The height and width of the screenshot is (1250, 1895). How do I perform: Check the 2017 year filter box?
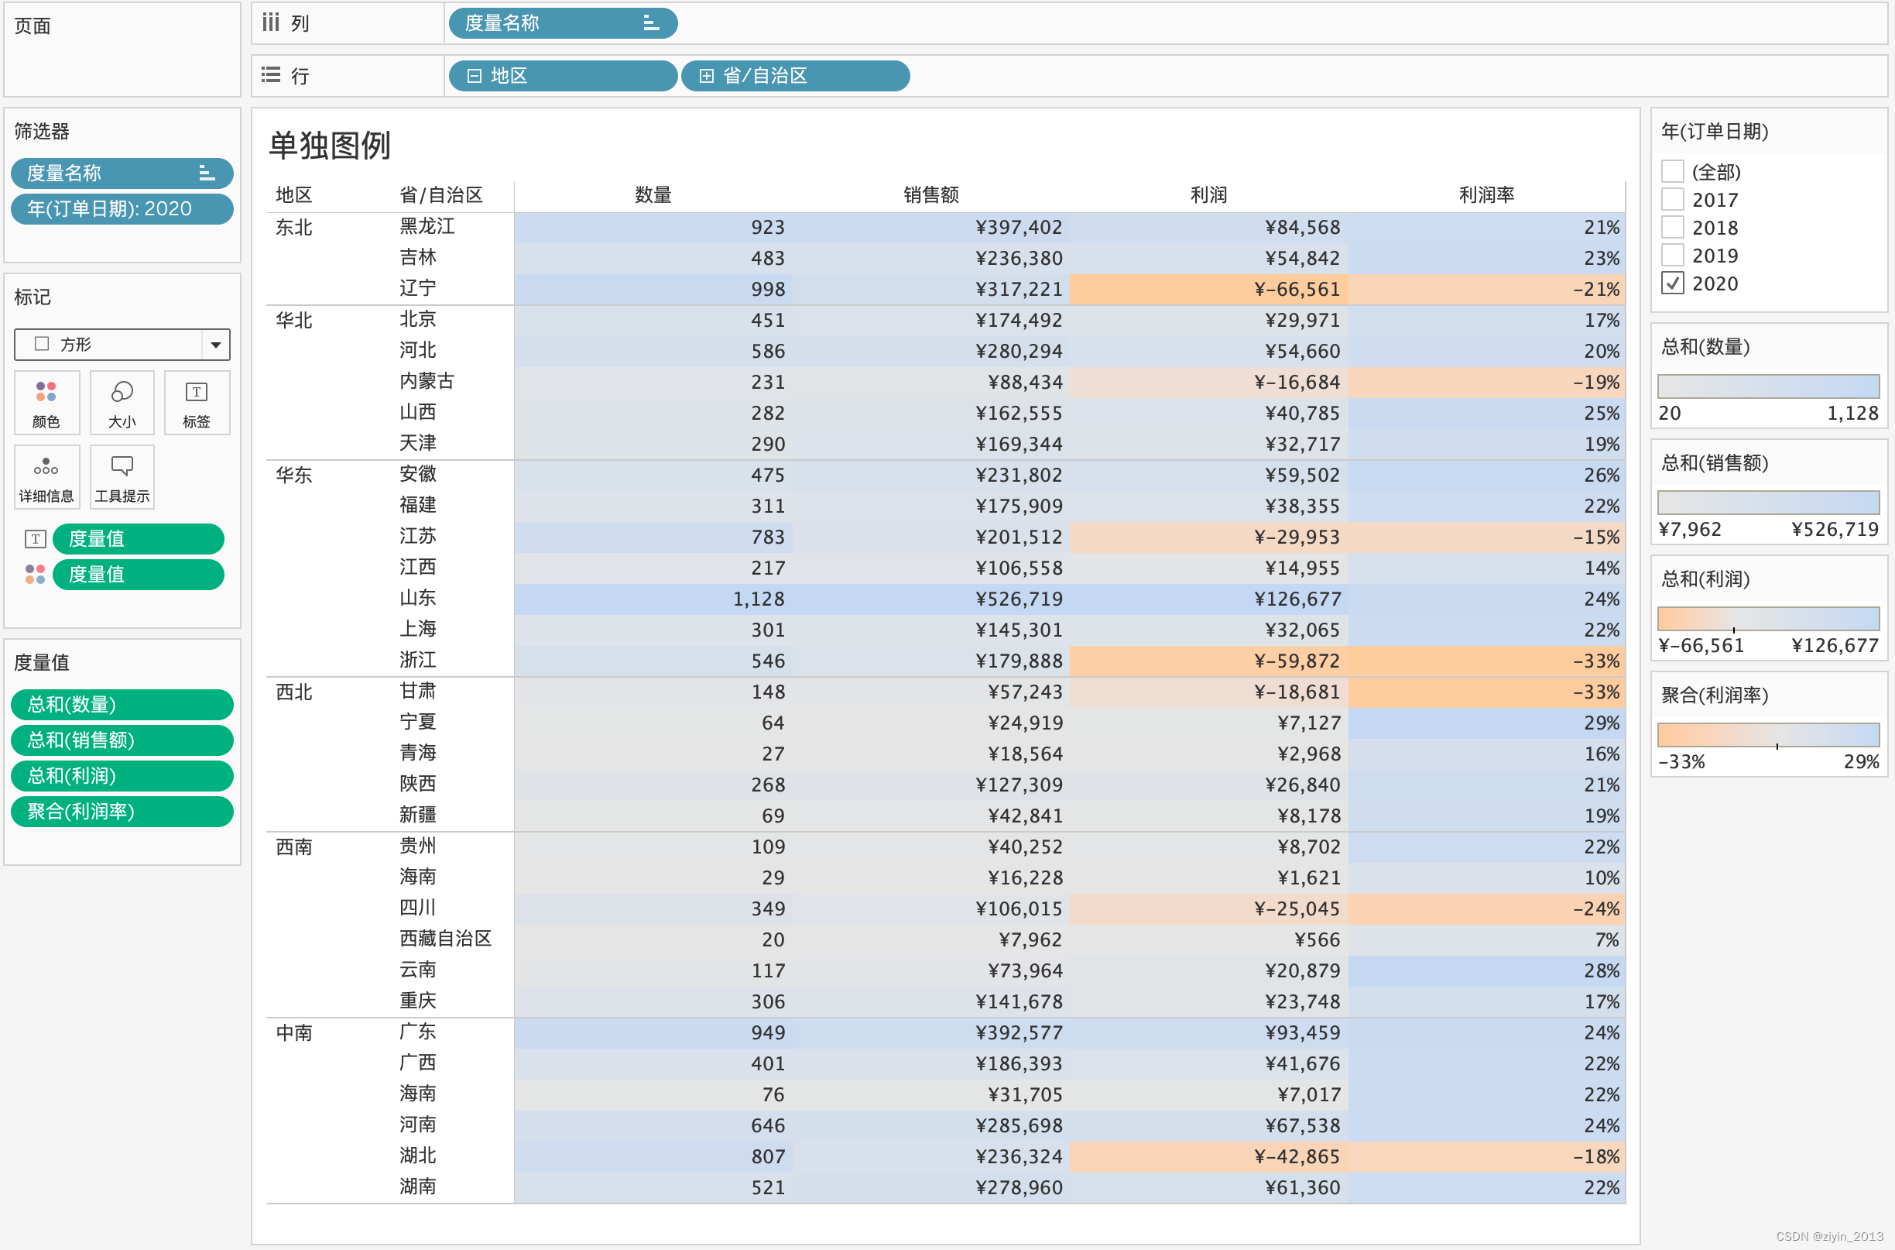[1672, 199]
